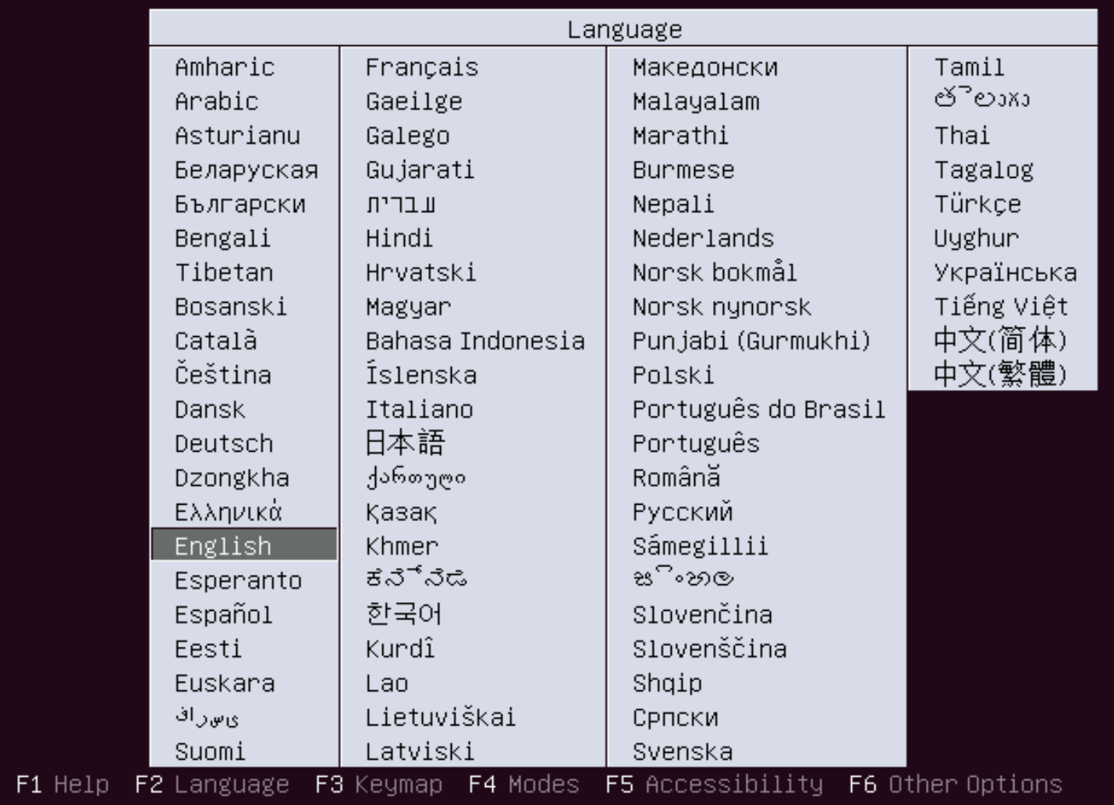Choose Nederlands as the language
This screenshot has width=1114, height=805.
click(x=703, y=239)
